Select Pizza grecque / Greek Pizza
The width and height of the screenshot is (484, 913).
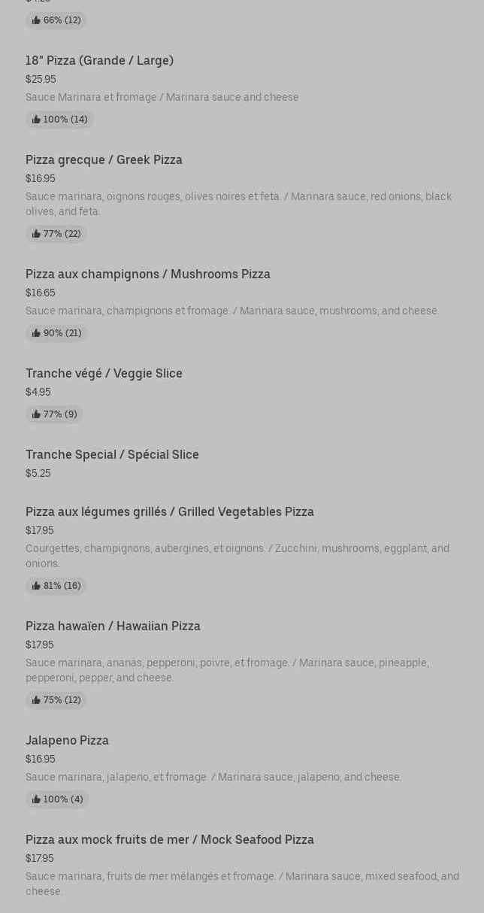[x=104, y=159]
